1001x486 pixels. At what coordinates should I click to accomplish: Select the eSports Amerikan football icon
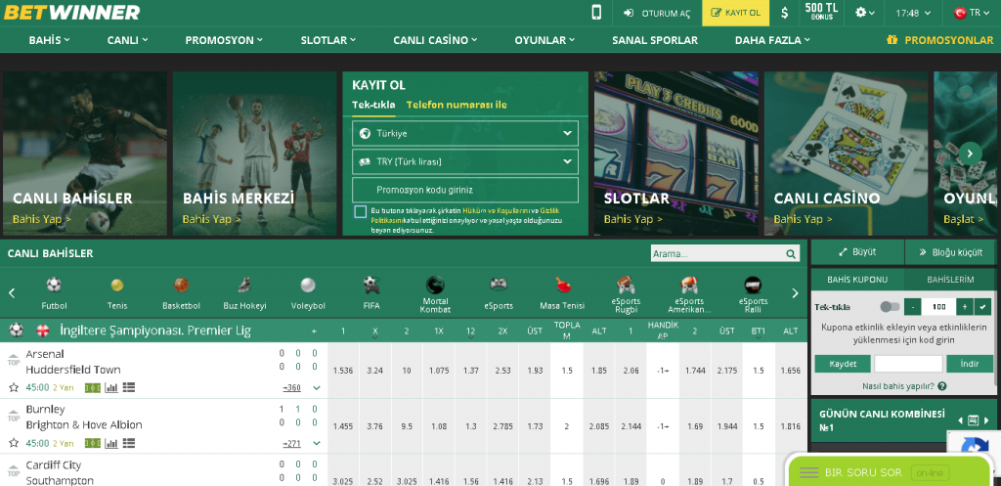point(689,285)
